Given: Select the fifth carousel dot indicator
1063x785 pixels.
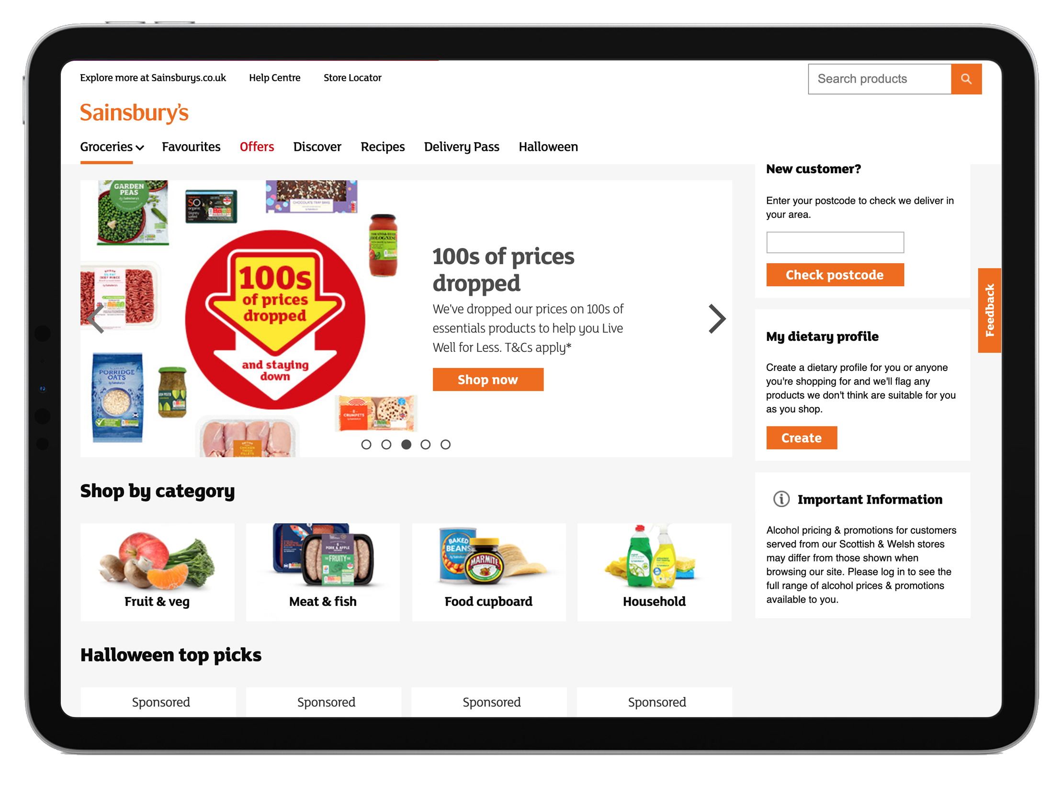Looking at the screenshot, I should point(445,445).
